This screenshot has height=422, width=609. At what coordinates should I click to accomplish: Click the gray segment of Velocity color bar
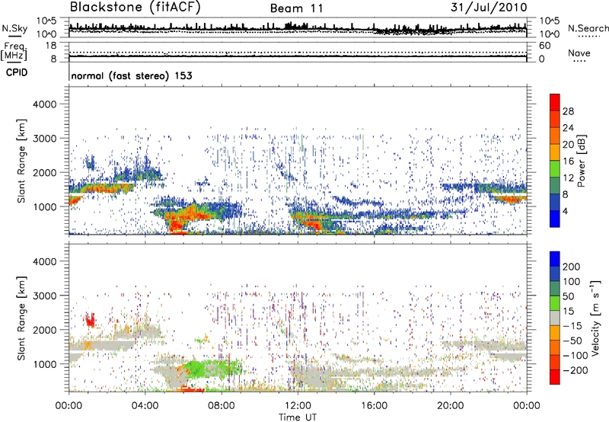(x=555, y=318)
